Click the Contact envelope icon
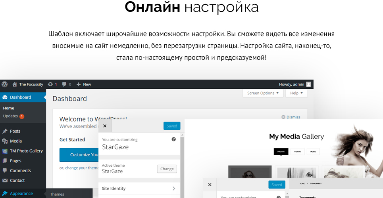Viewport: 383px width, 198px height. pos(5,181)
